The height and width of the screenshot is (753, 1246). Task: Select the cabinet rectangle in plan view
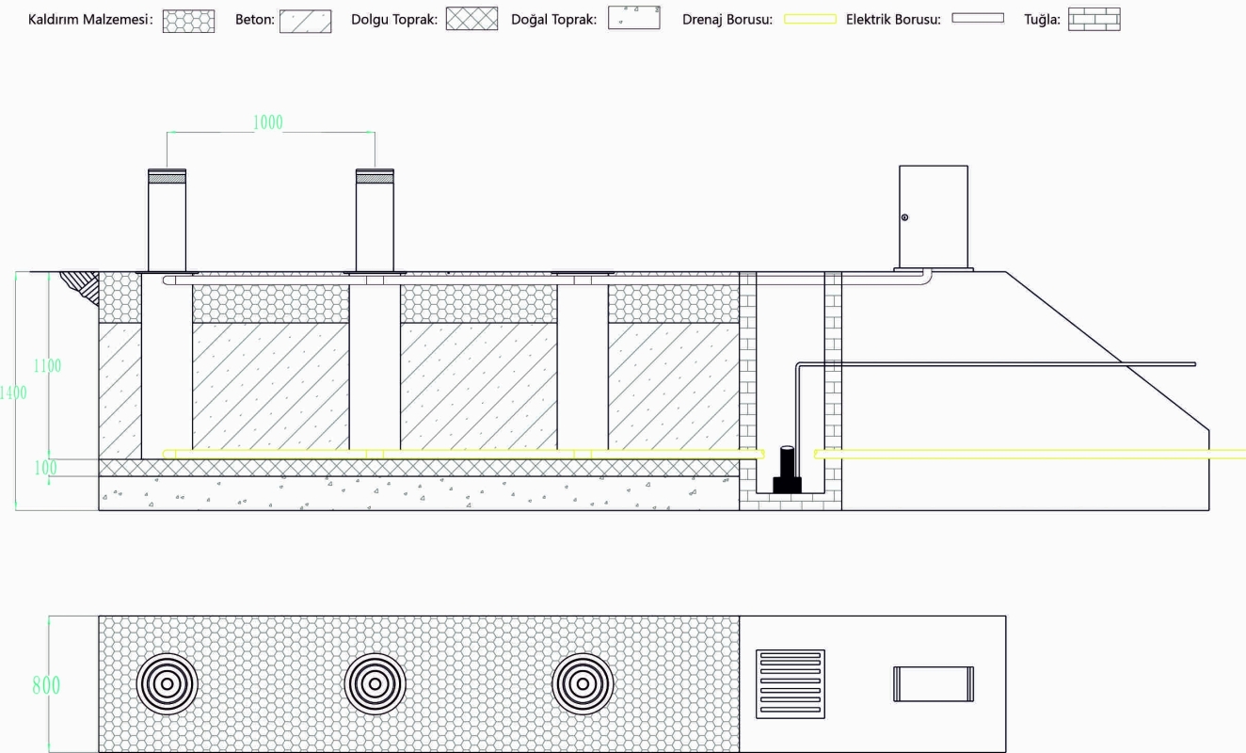click(x=933, y=683)
